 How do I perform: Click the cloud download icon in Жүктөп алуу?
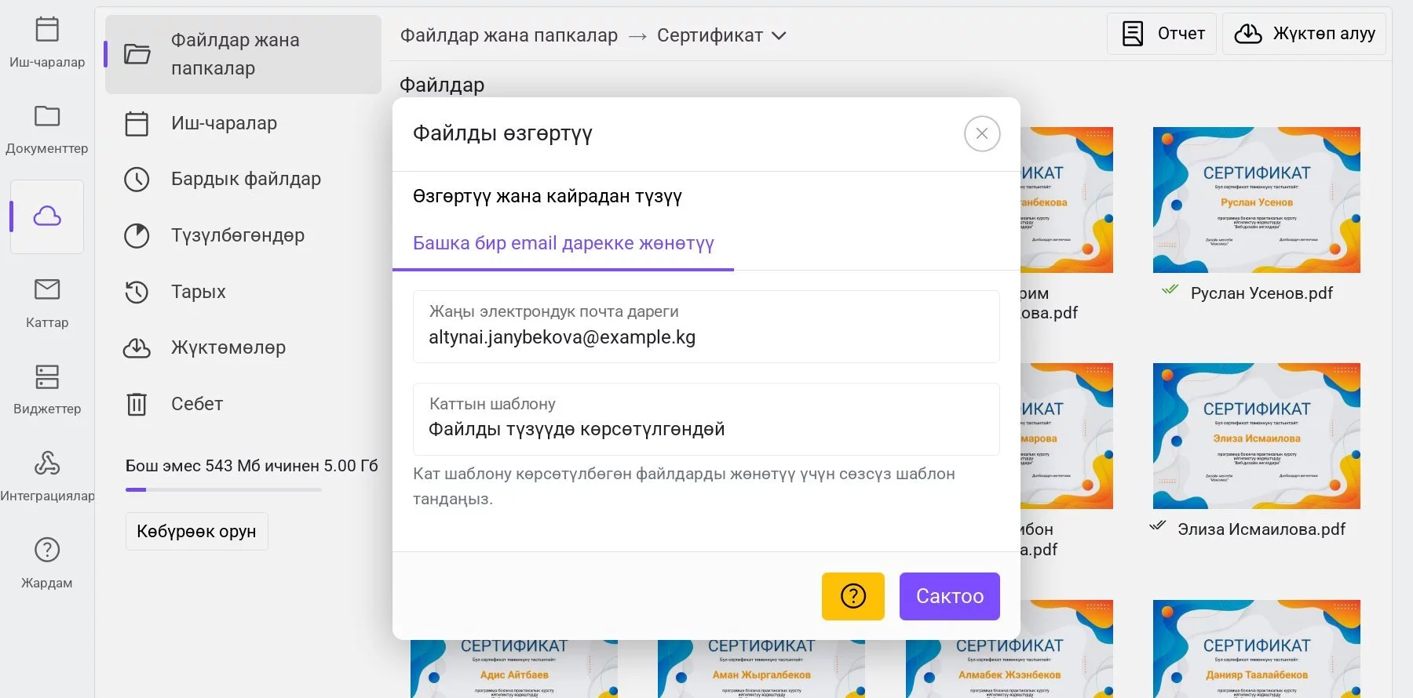click(x=1248, y=34)
